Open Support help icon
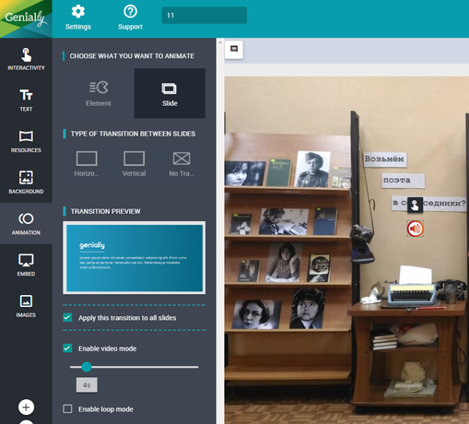469x424 pixels. (x=130, y=17)
